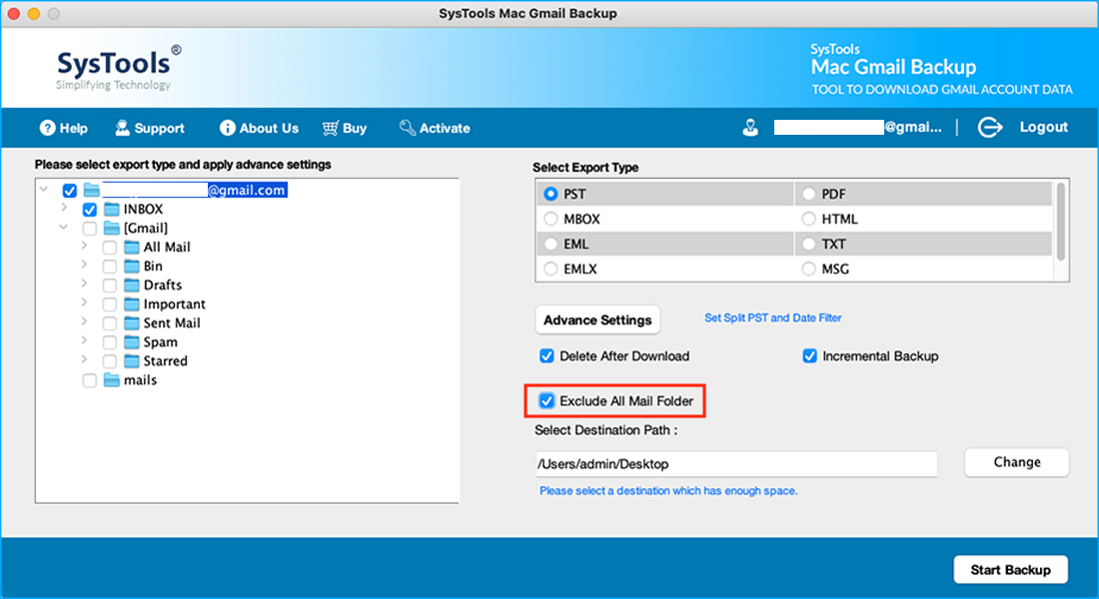1099x599 pixels.
Task: Click the [Gmail] folder icon
Action: tap(112, 228)
